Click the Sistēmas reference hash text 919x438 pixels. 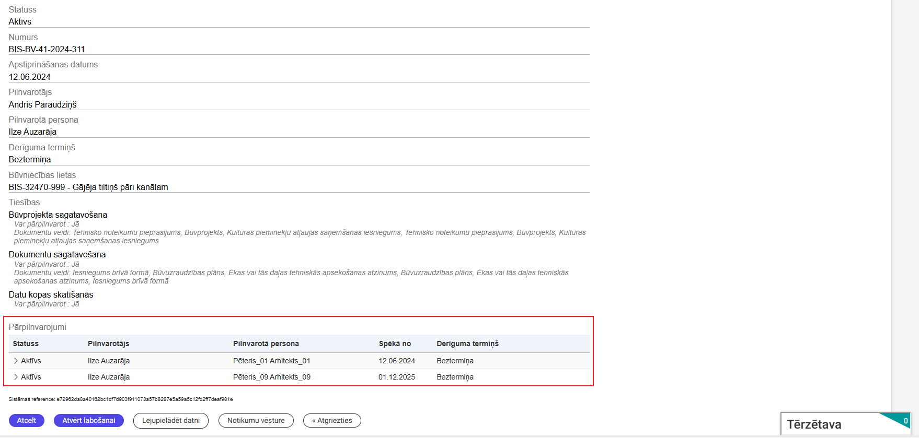coord(121,399)
